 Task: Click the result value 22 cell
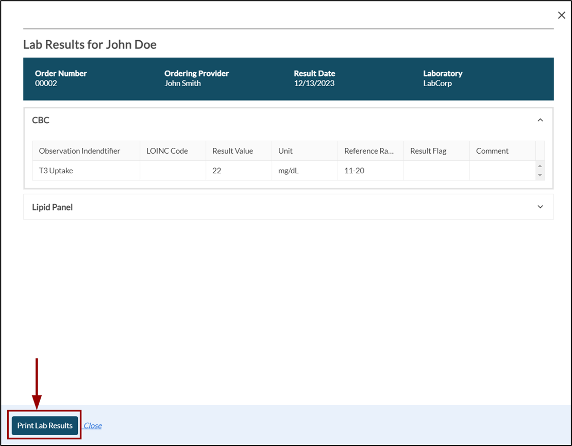click(x=217, y=171)
